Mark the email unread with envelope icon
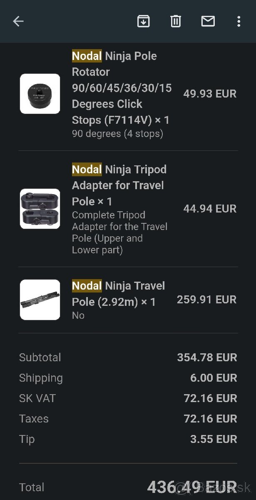This screenshot has height=500, width=256. [x=208, y=21]
